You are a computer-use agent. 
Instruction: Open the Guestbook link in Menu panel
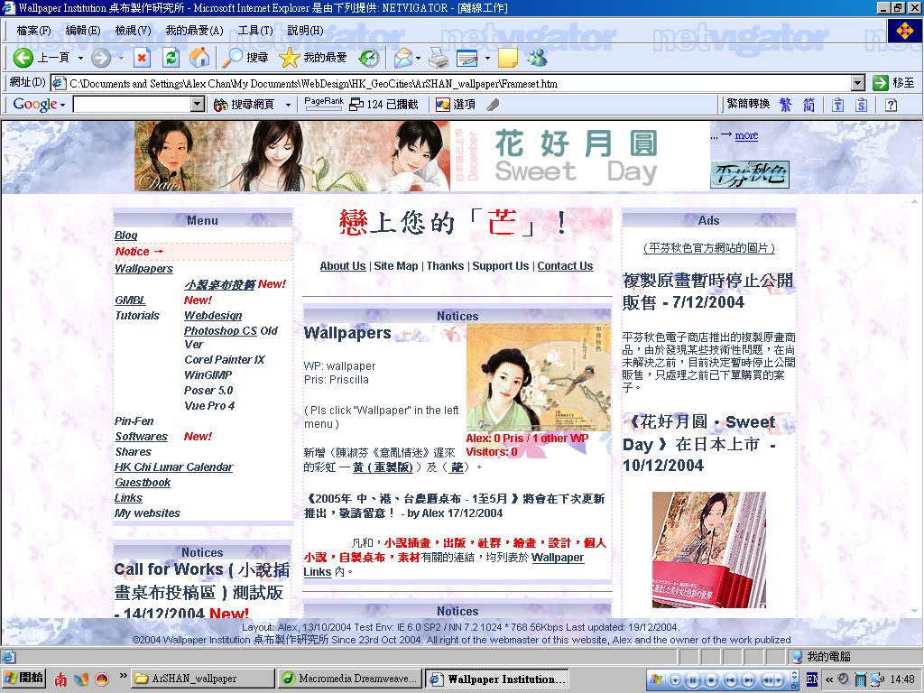click(x=143, y=482)
